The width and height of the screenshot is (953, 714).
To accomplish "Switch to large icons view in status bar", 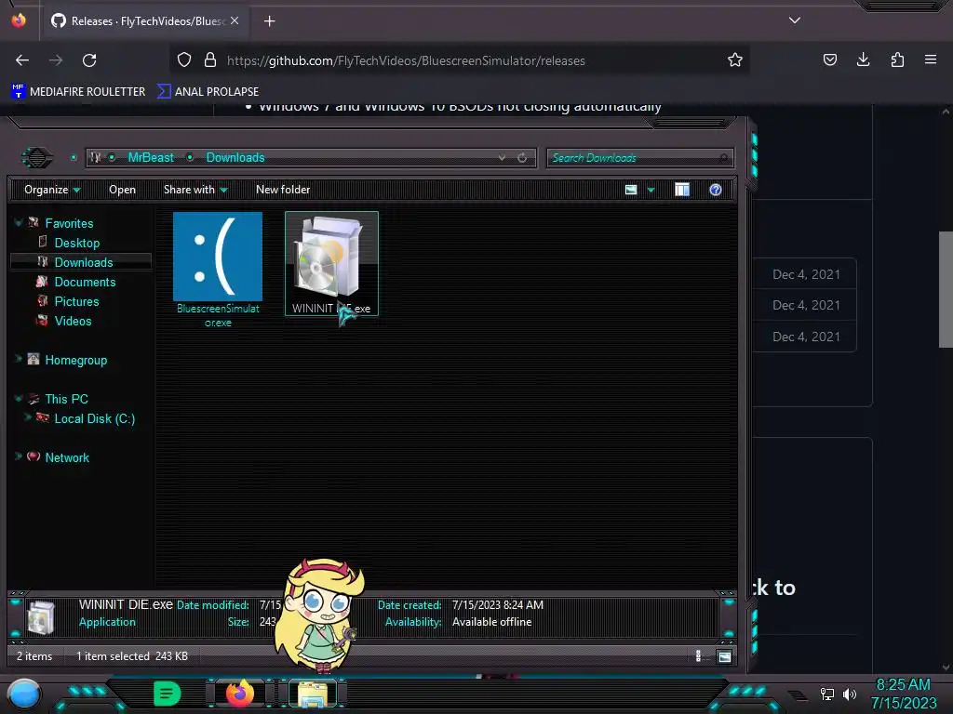I will coord(724,655).
